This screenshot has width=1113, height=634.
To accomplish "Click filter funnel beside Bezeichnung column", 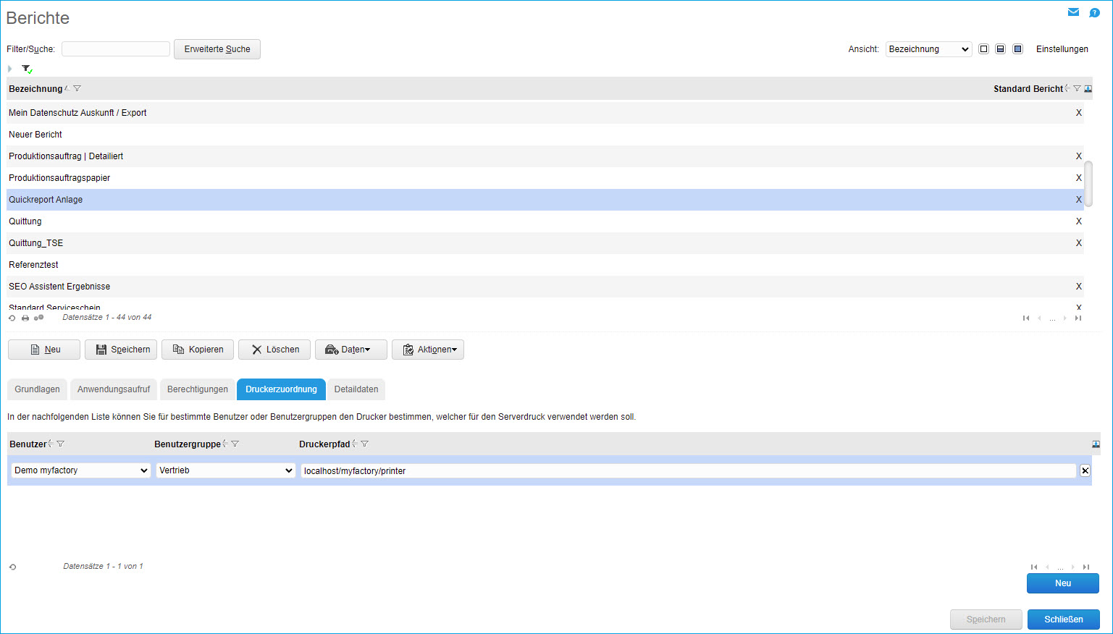I will point(77,88).
